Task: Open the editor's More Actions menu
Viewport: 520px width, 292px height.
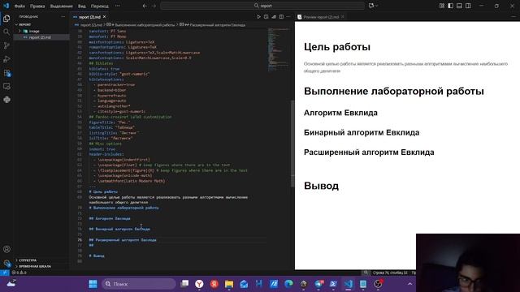Action: tap(288, 16)
